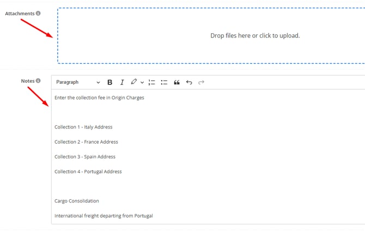
Task: Click the 'Enter the collection fee' line
Action: coord(99,98)
